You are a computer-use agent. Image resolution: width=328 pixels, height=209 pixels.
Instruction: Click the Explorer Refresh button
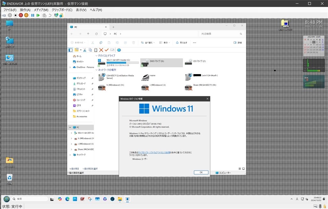[96, 34]
